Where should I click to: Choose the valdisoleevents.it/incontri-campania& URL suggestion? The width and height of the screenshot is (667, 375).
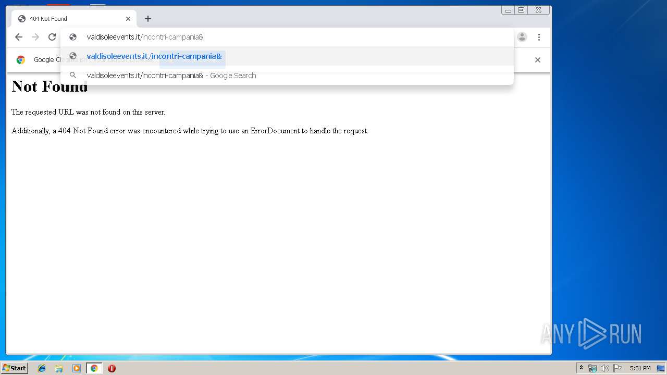point(287,56)
